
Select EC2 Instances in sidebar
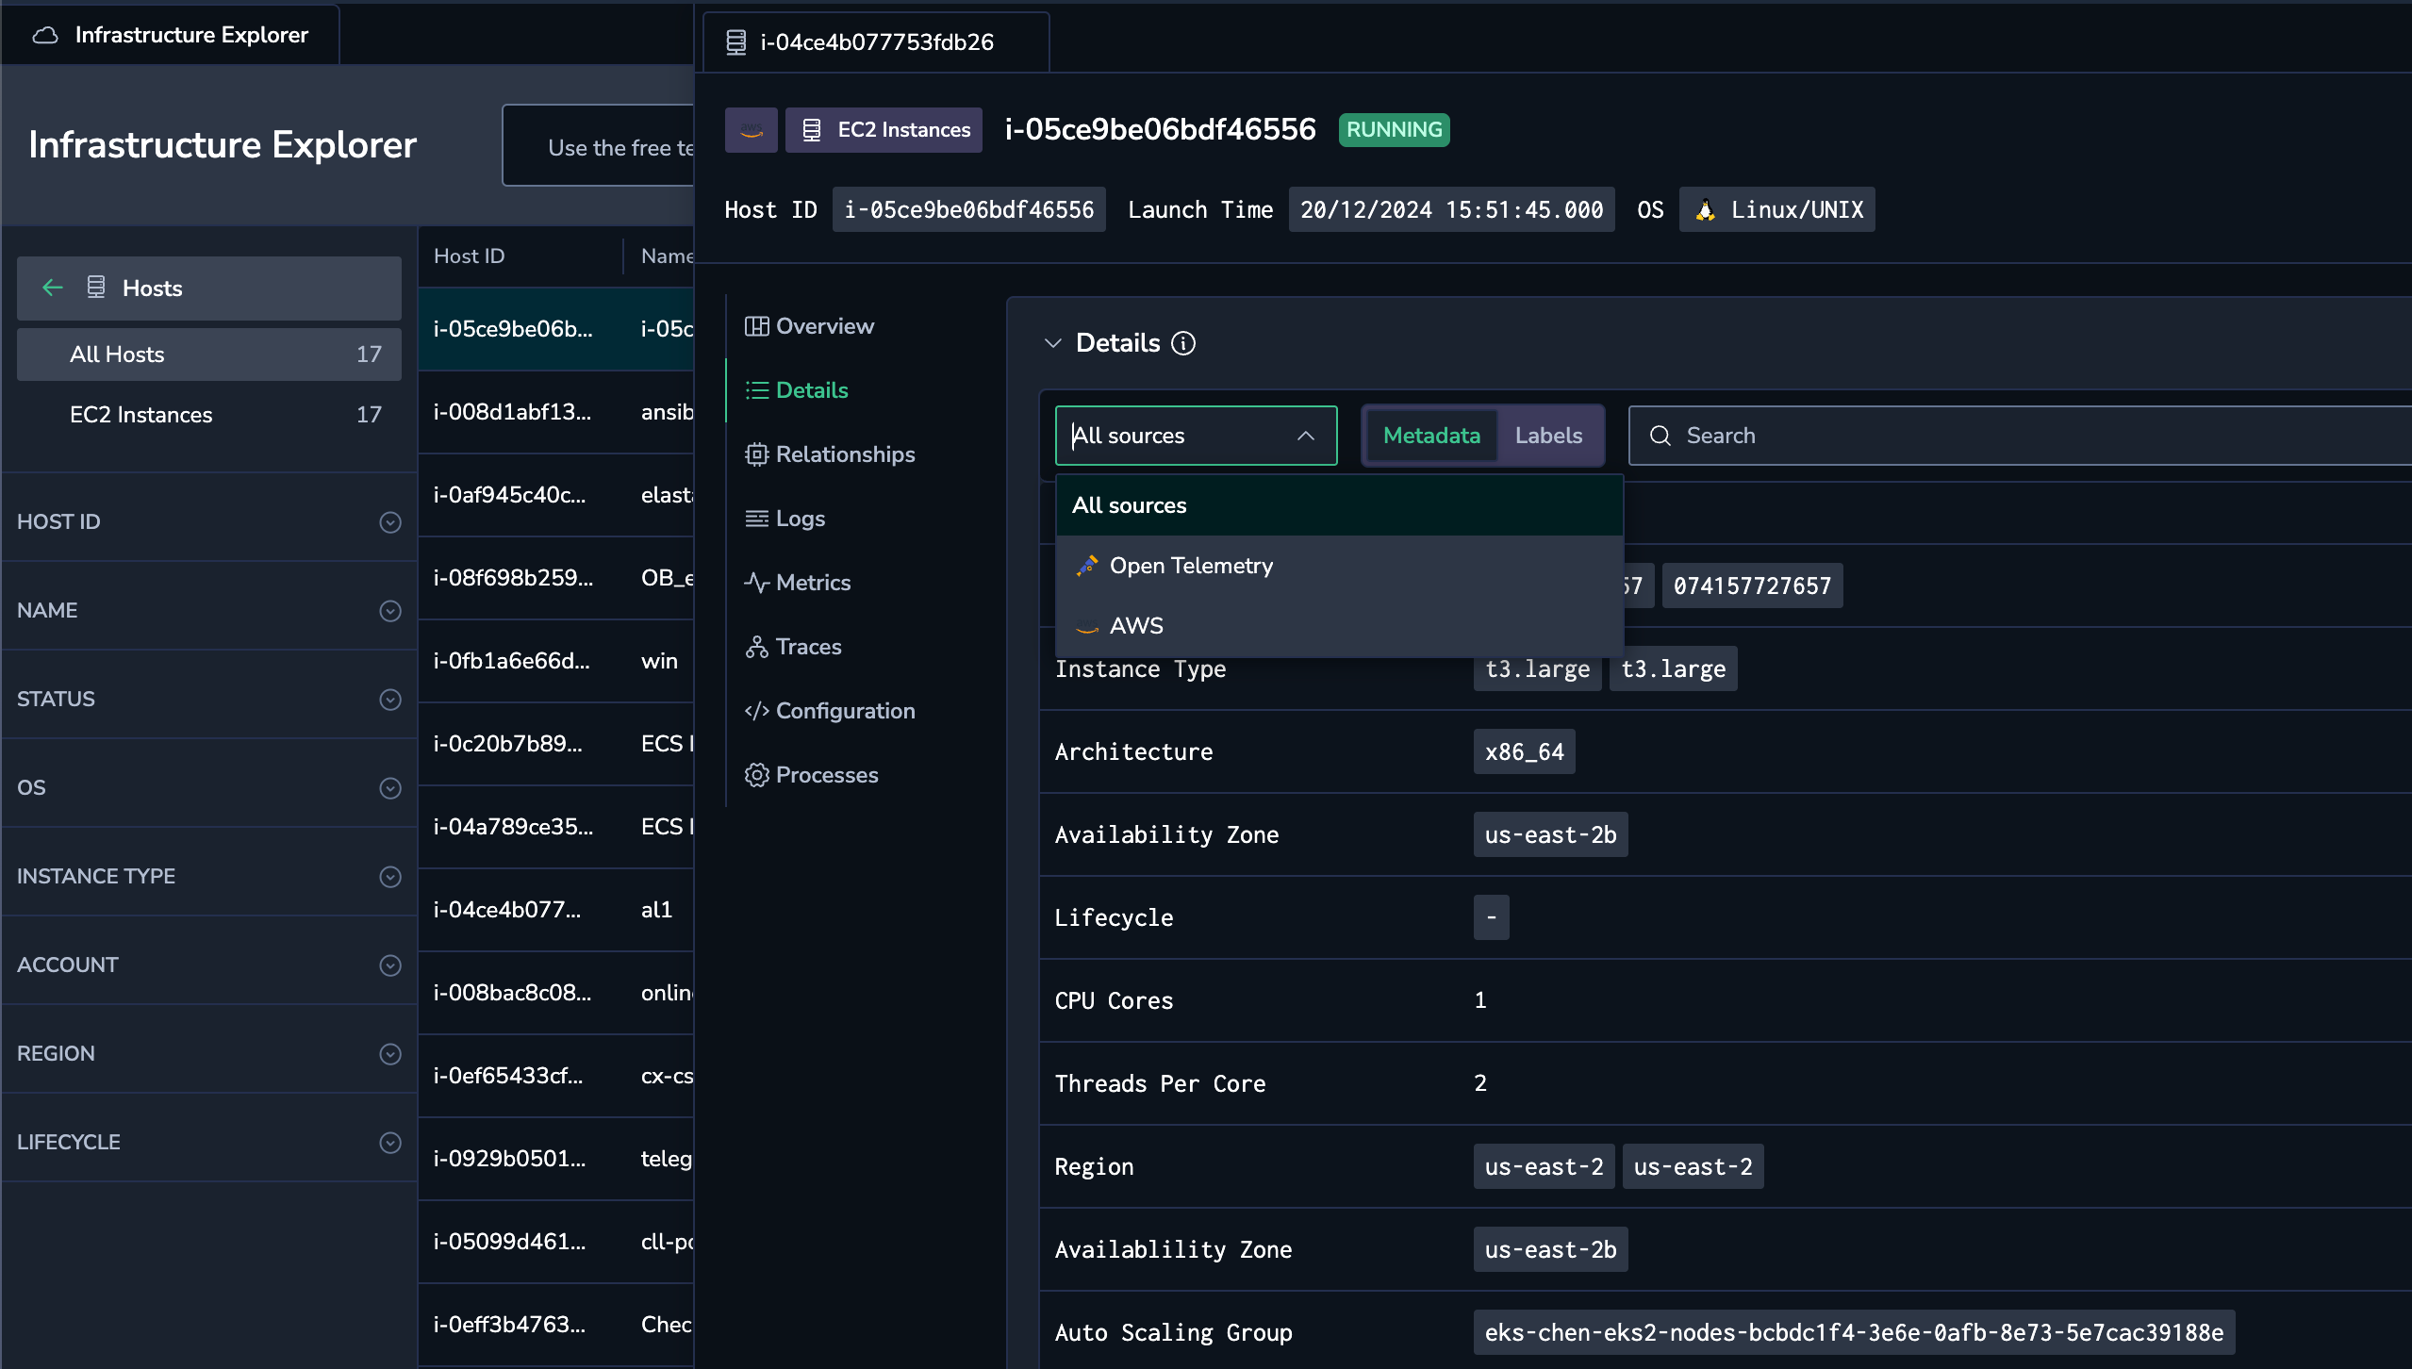[x=209, y=415]
